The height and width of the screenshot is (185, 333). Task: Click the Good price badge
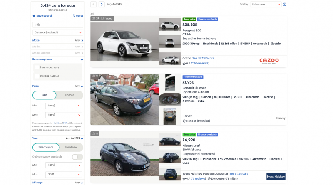[189, 135]
